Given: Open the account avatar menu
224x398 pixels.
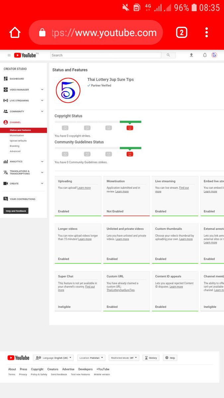Looking at the screenshot, I should click(214, 55).
